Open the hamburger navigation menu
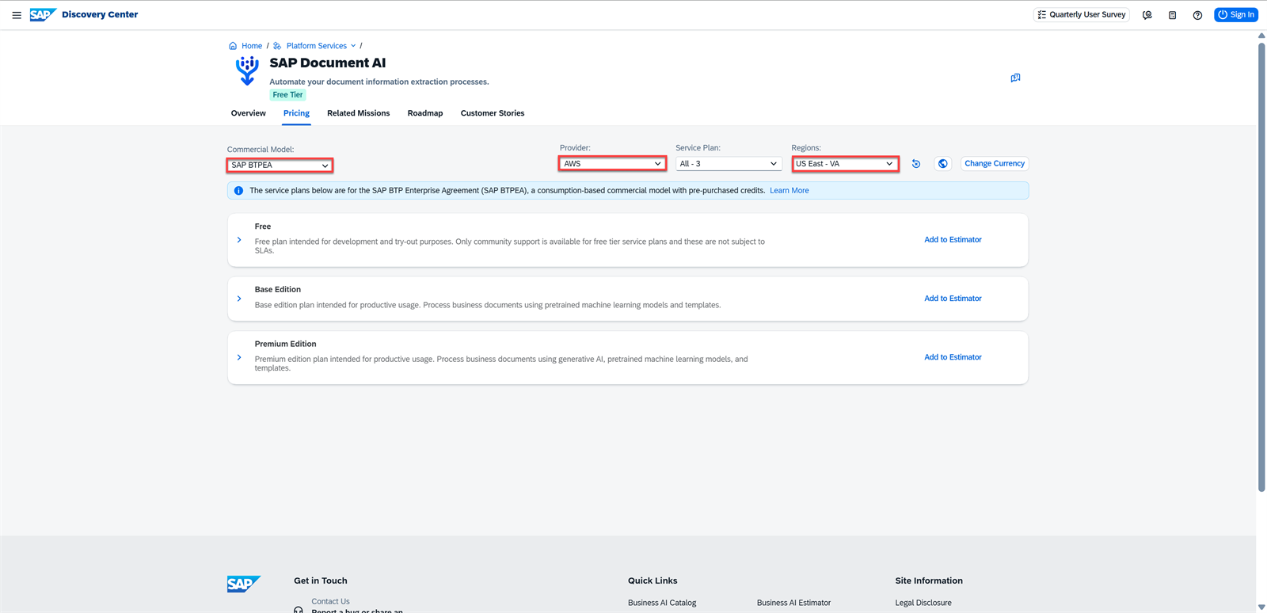The height and width of the screenshot is (613, 1267). coord(17,15)
